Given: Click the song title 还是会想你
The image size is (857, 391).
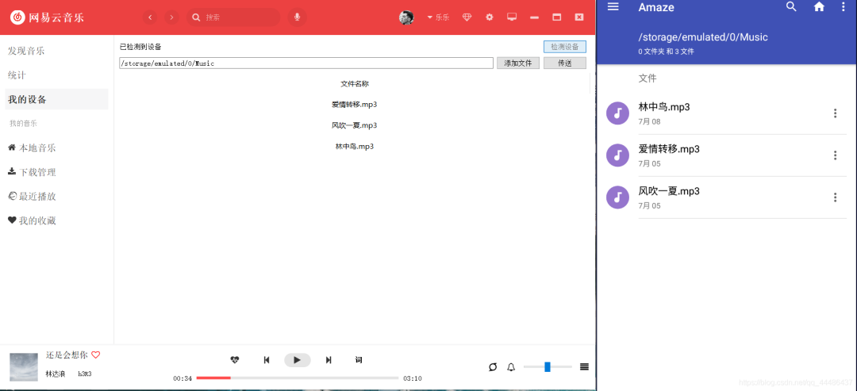Looking at the screenshot, I should (x=67, y=355).
